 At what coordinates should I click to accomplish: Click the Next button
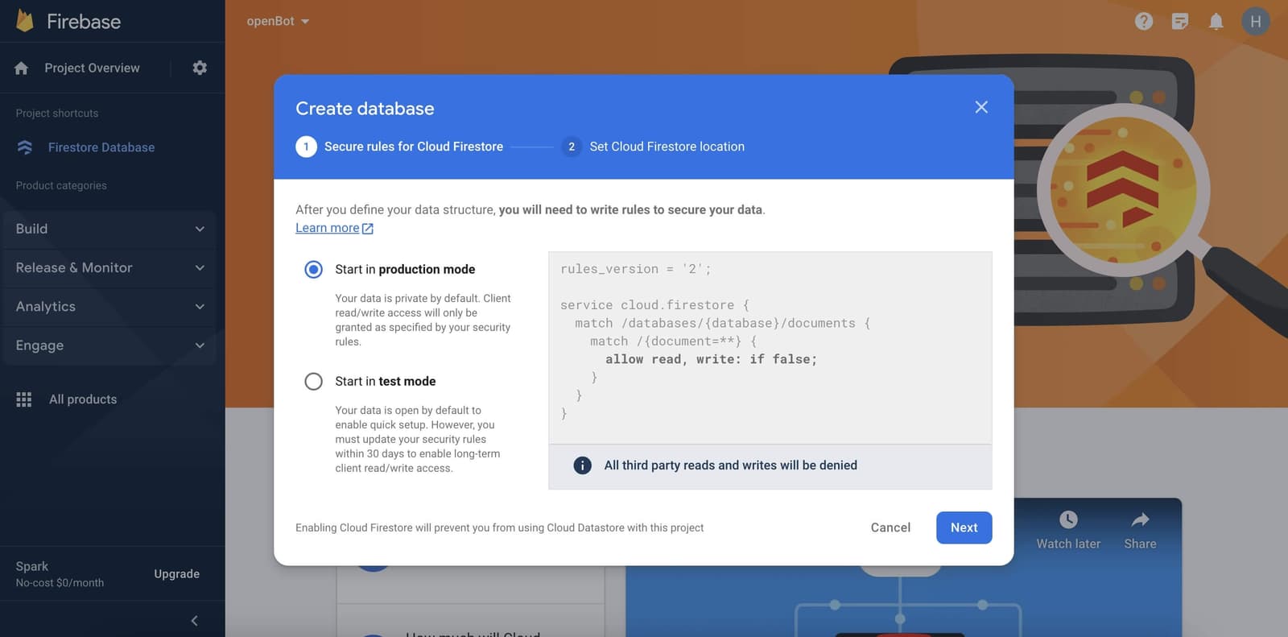pos(964,527)
